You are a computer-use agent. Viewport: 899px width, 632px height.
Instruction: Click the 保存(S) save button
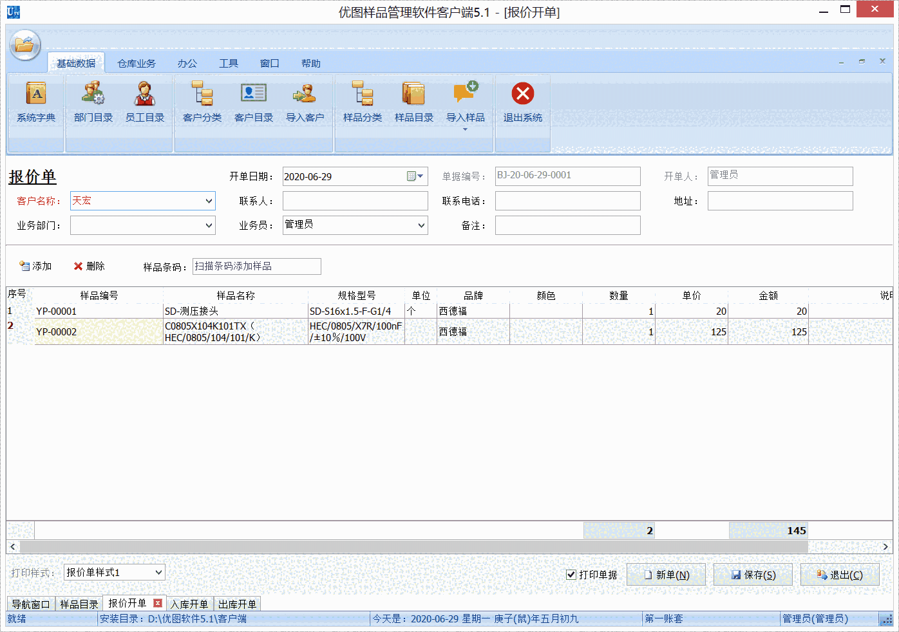tap(753, 574)
